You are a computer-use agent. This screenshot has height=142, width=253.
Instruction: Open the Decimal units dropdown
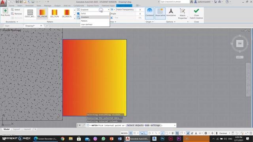[x=225, y=133]
